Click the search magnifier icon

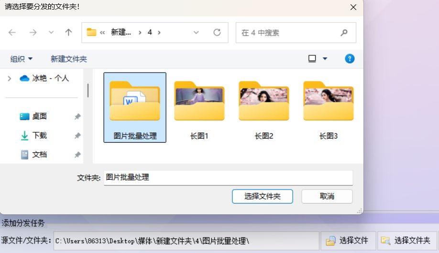[x=344, y=33]
